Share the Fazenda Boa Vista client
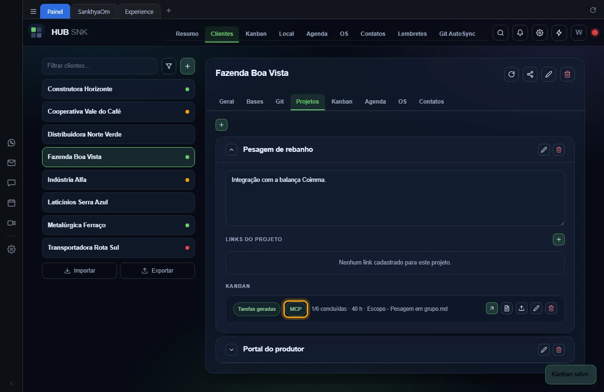 [x=530, y=74]
